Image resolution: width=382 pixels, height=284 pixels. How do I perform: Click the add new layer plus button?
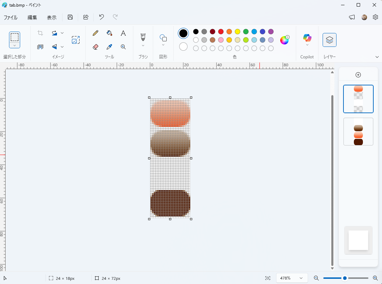(358, 75)
